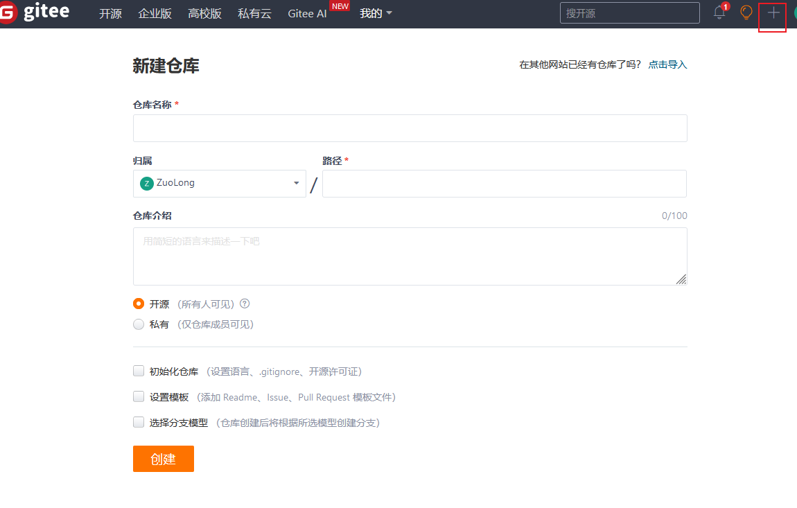Click the plus icon in navbar
Screen dimensions: 797x508
(x=773, y=12)
